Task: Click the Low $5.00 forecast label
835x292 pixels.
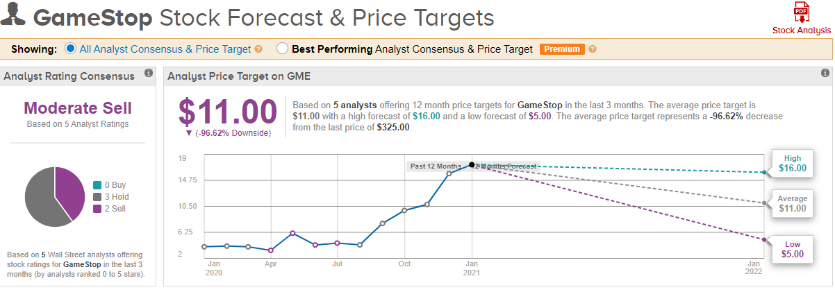Action: tap(793, 250)
